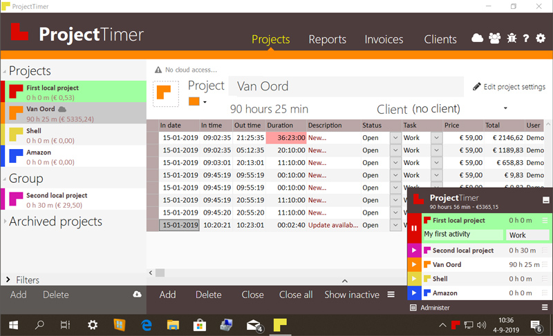Switch to Reports tab
Screen dimensions: 553x336
(327, 39)
